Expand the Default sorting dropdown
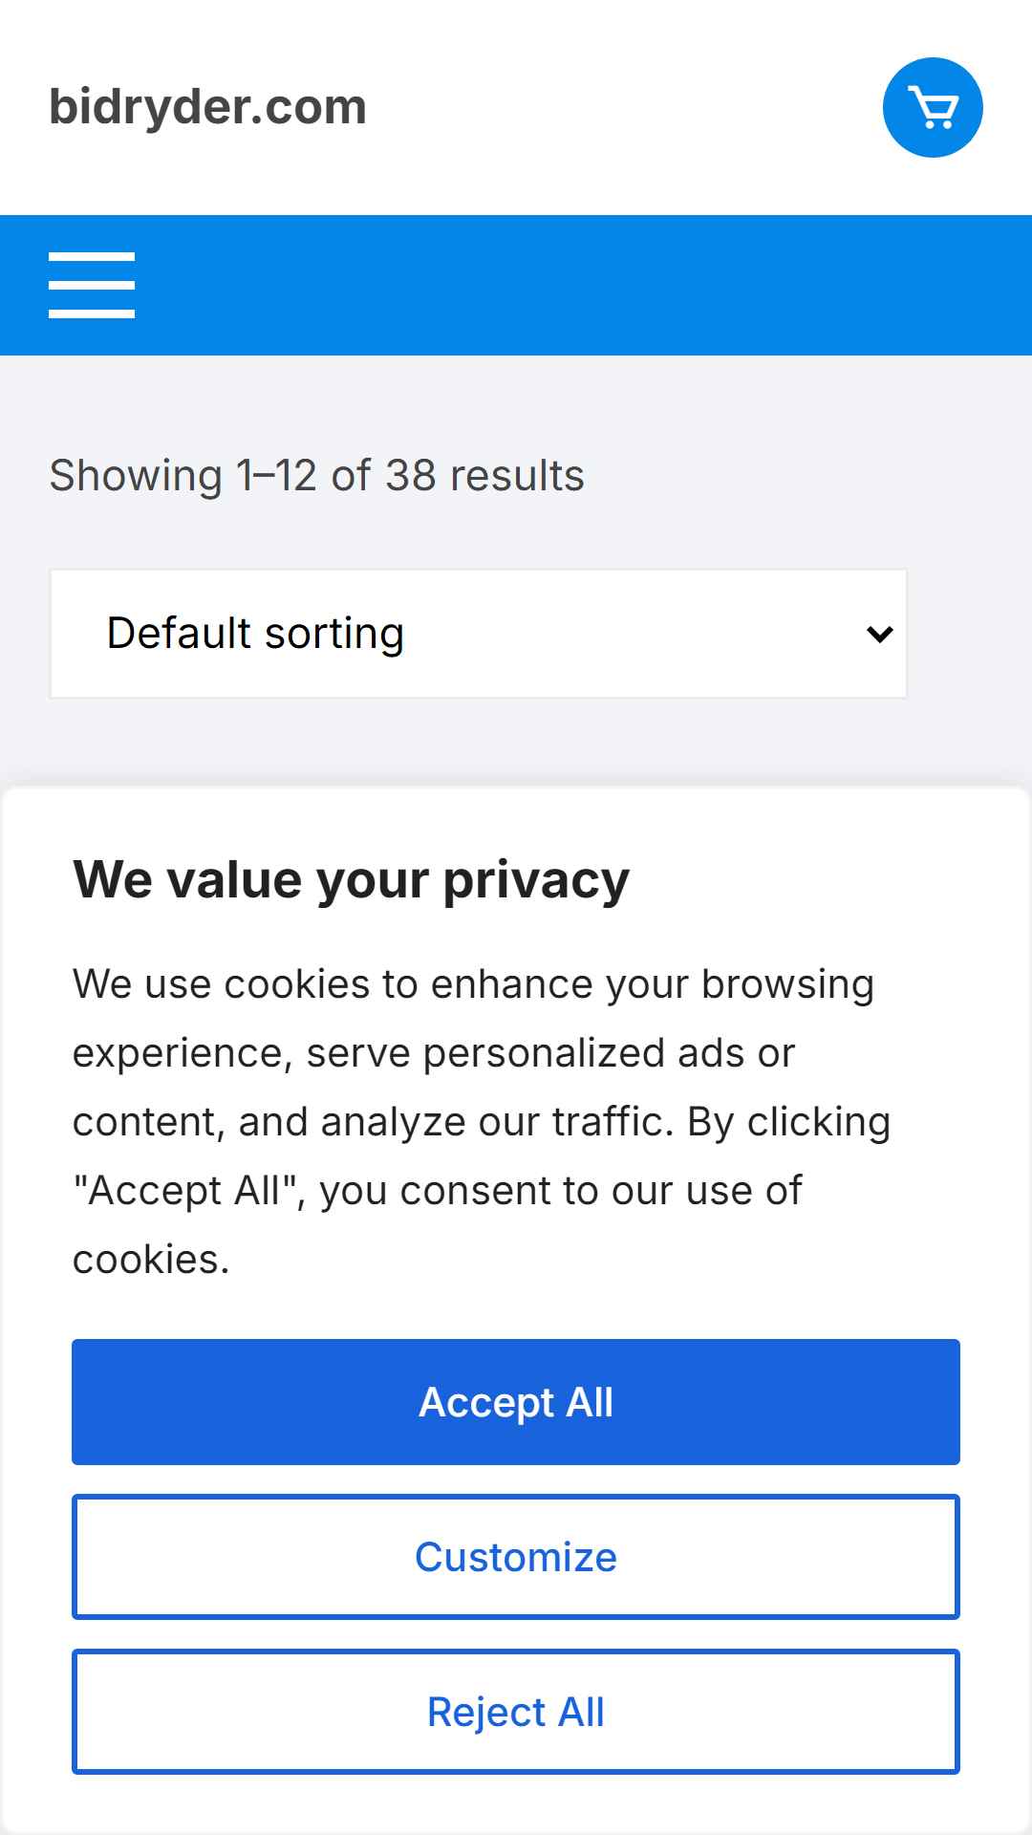Screen dimensions: 1032x1835 (478, 634)
